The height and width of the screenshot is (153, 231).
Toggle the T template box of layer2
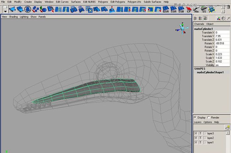click(200, 138)
